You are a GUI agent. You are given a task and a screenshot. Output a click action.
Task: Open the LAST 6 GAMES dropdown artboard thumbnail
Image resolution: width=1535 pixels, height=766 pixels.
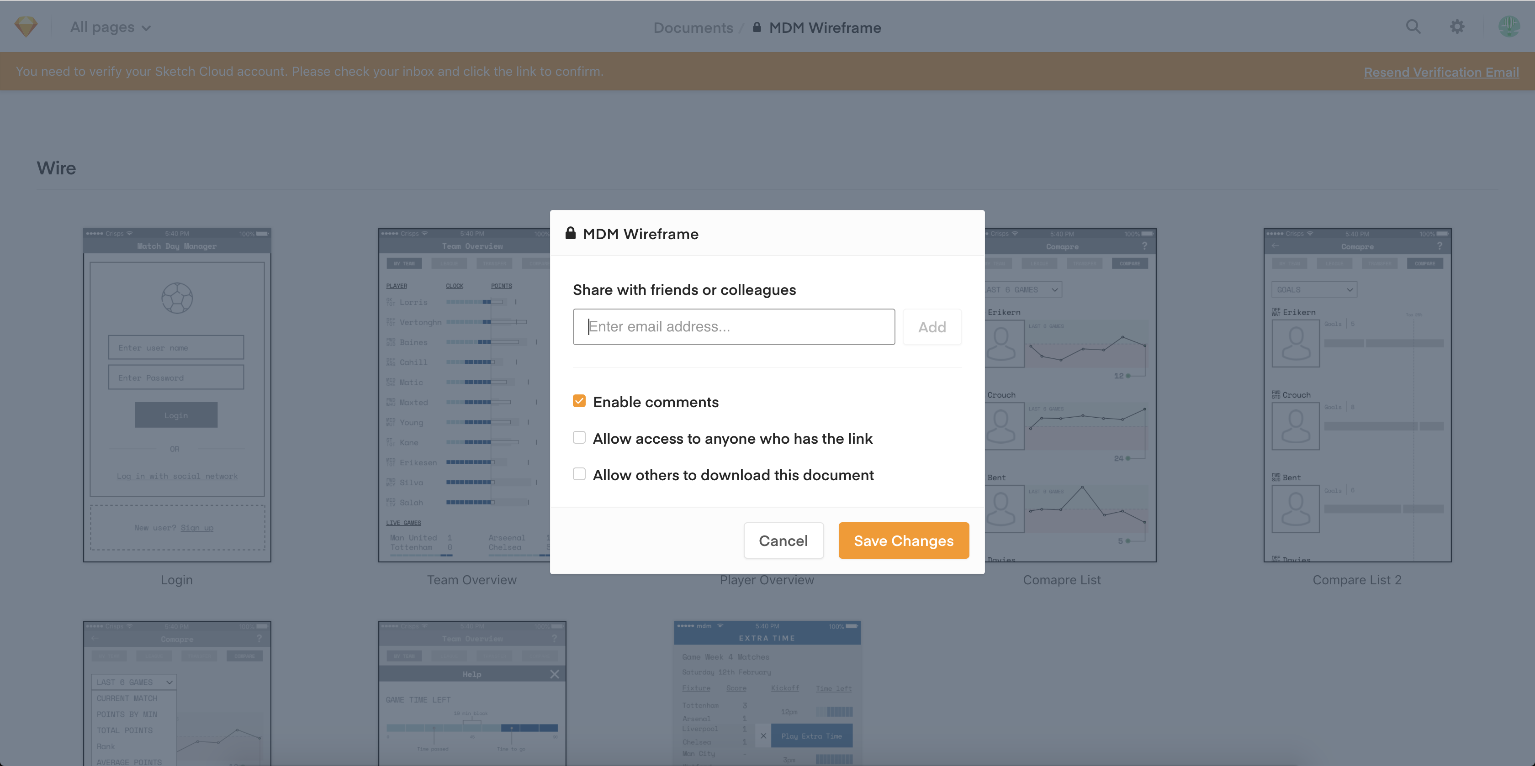pos(177,693)
